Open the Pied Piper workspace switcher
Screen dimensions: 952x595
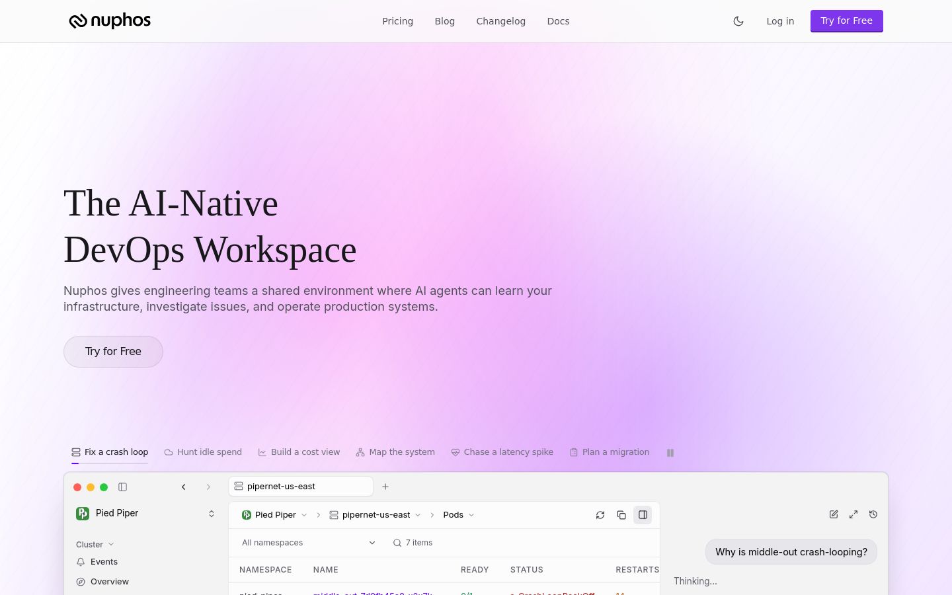click(x=145, y=514)
